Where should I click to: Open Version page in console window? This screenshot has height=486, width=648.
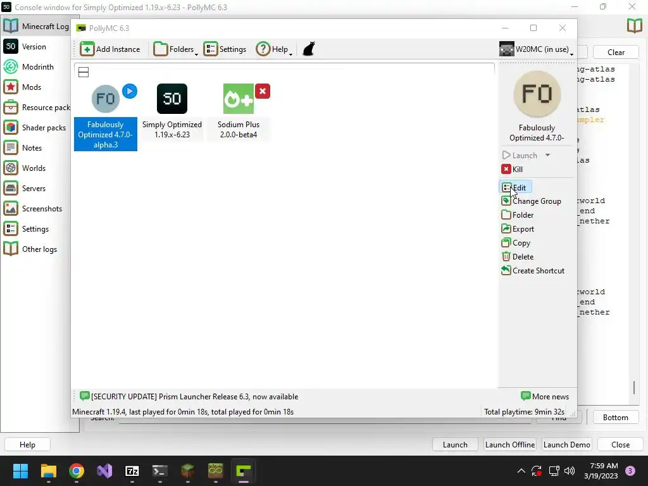36,47
